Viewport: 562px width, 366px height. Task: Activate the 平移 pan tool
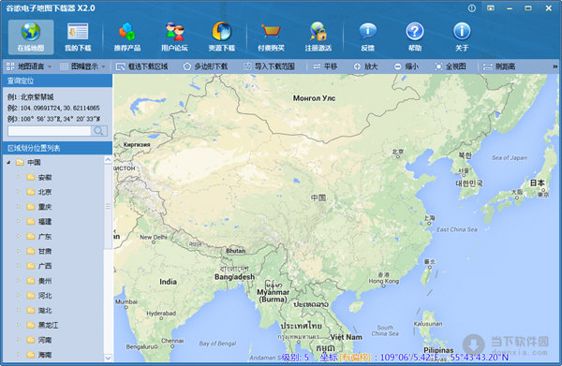pos(325,66)
